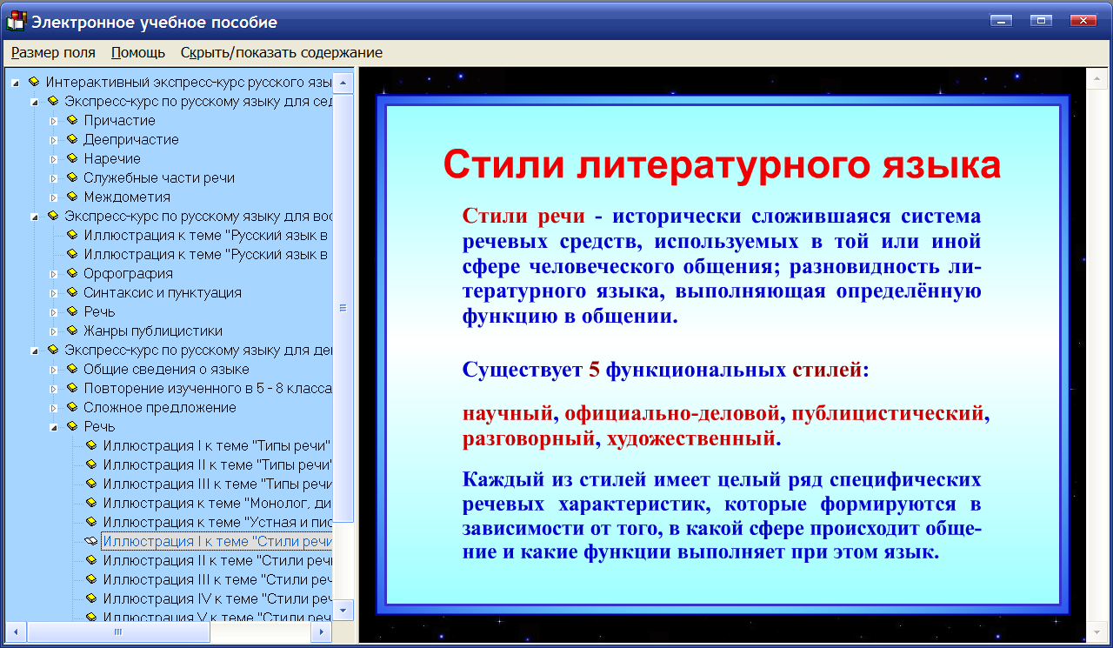This screenshot has width=1113, height=648.
Task: Click the book icon next to "Междометия"
Action: (73, 197)
